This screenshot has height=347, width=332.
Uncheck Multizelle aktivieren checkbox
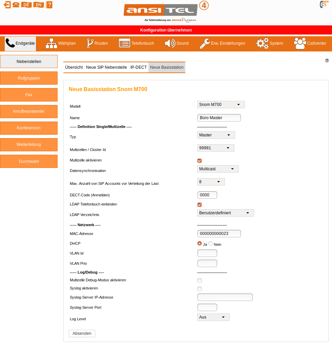[x=200, y=161]
